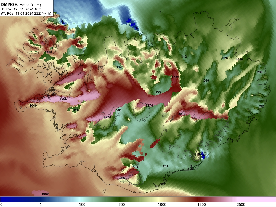This screenshot has height=207, width=276.
Task: Click the map value label 1731
Action: click(175, 77)
